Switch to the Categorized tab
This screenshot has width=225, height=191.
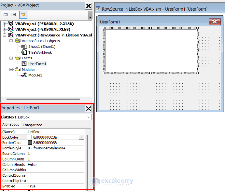click(x=33, y=125)
